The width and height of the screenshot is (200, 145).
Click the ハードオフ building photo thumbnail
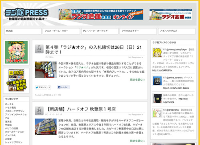point(46,127)
